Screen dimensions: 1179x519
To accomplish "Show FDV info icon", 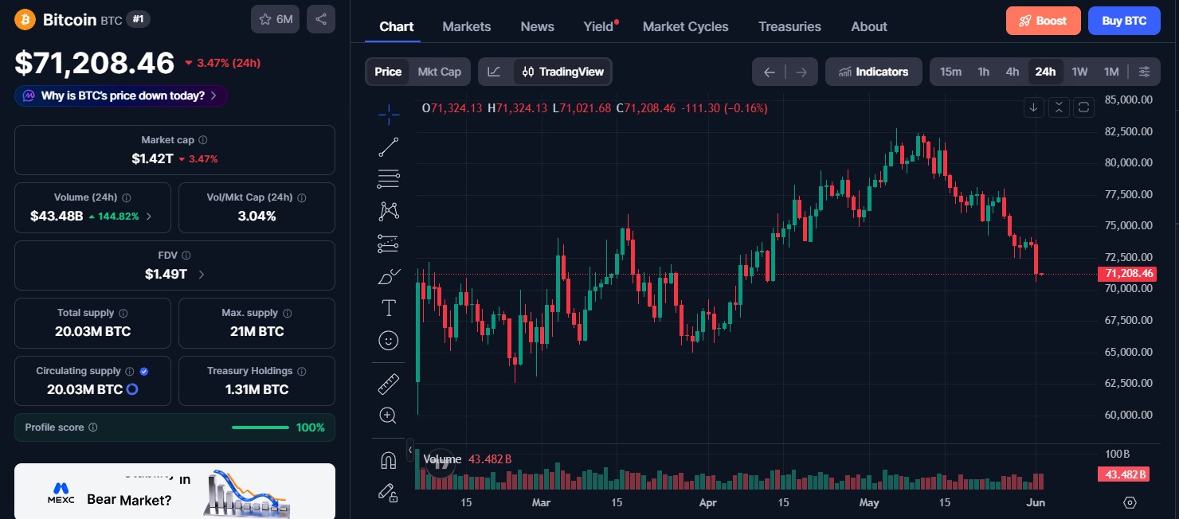I will pyautogui.click(x=186, y=256).
